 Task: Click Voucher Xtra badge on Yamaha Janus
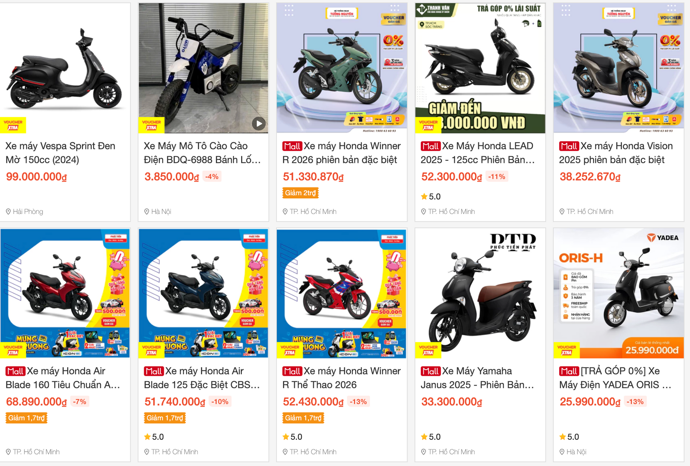click(x=428, y=350)
